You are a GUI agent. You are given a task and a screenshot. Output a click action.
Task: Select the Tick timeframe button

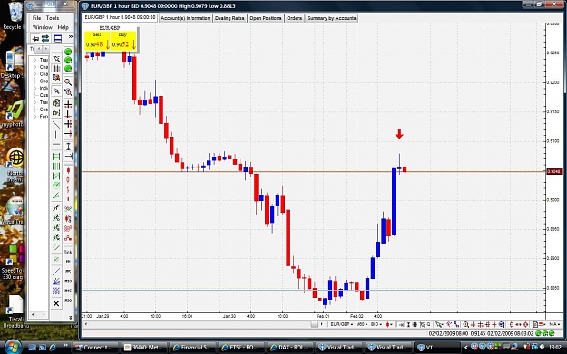point(68,252)
